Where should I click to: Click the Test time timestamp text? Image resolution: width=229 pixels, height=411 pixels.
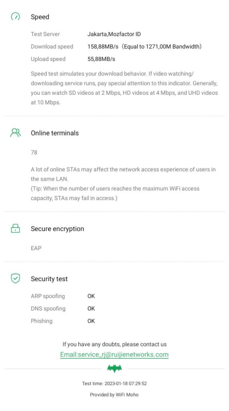[114, 383]
